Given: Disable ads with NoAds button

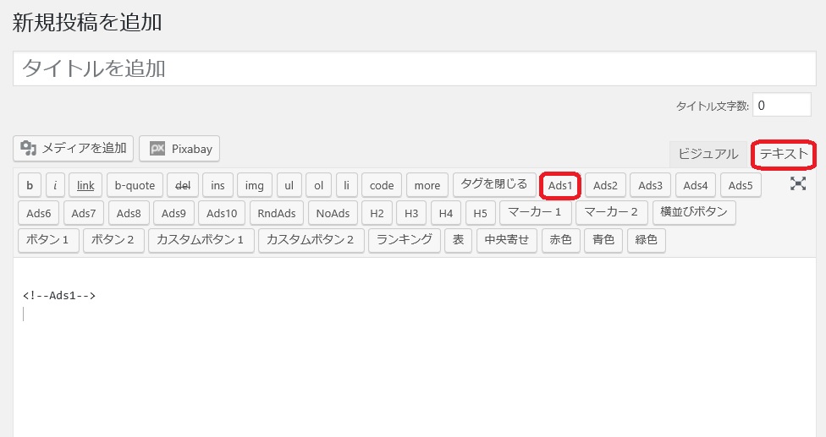Looking at the screenshot, I should [333, 213].
